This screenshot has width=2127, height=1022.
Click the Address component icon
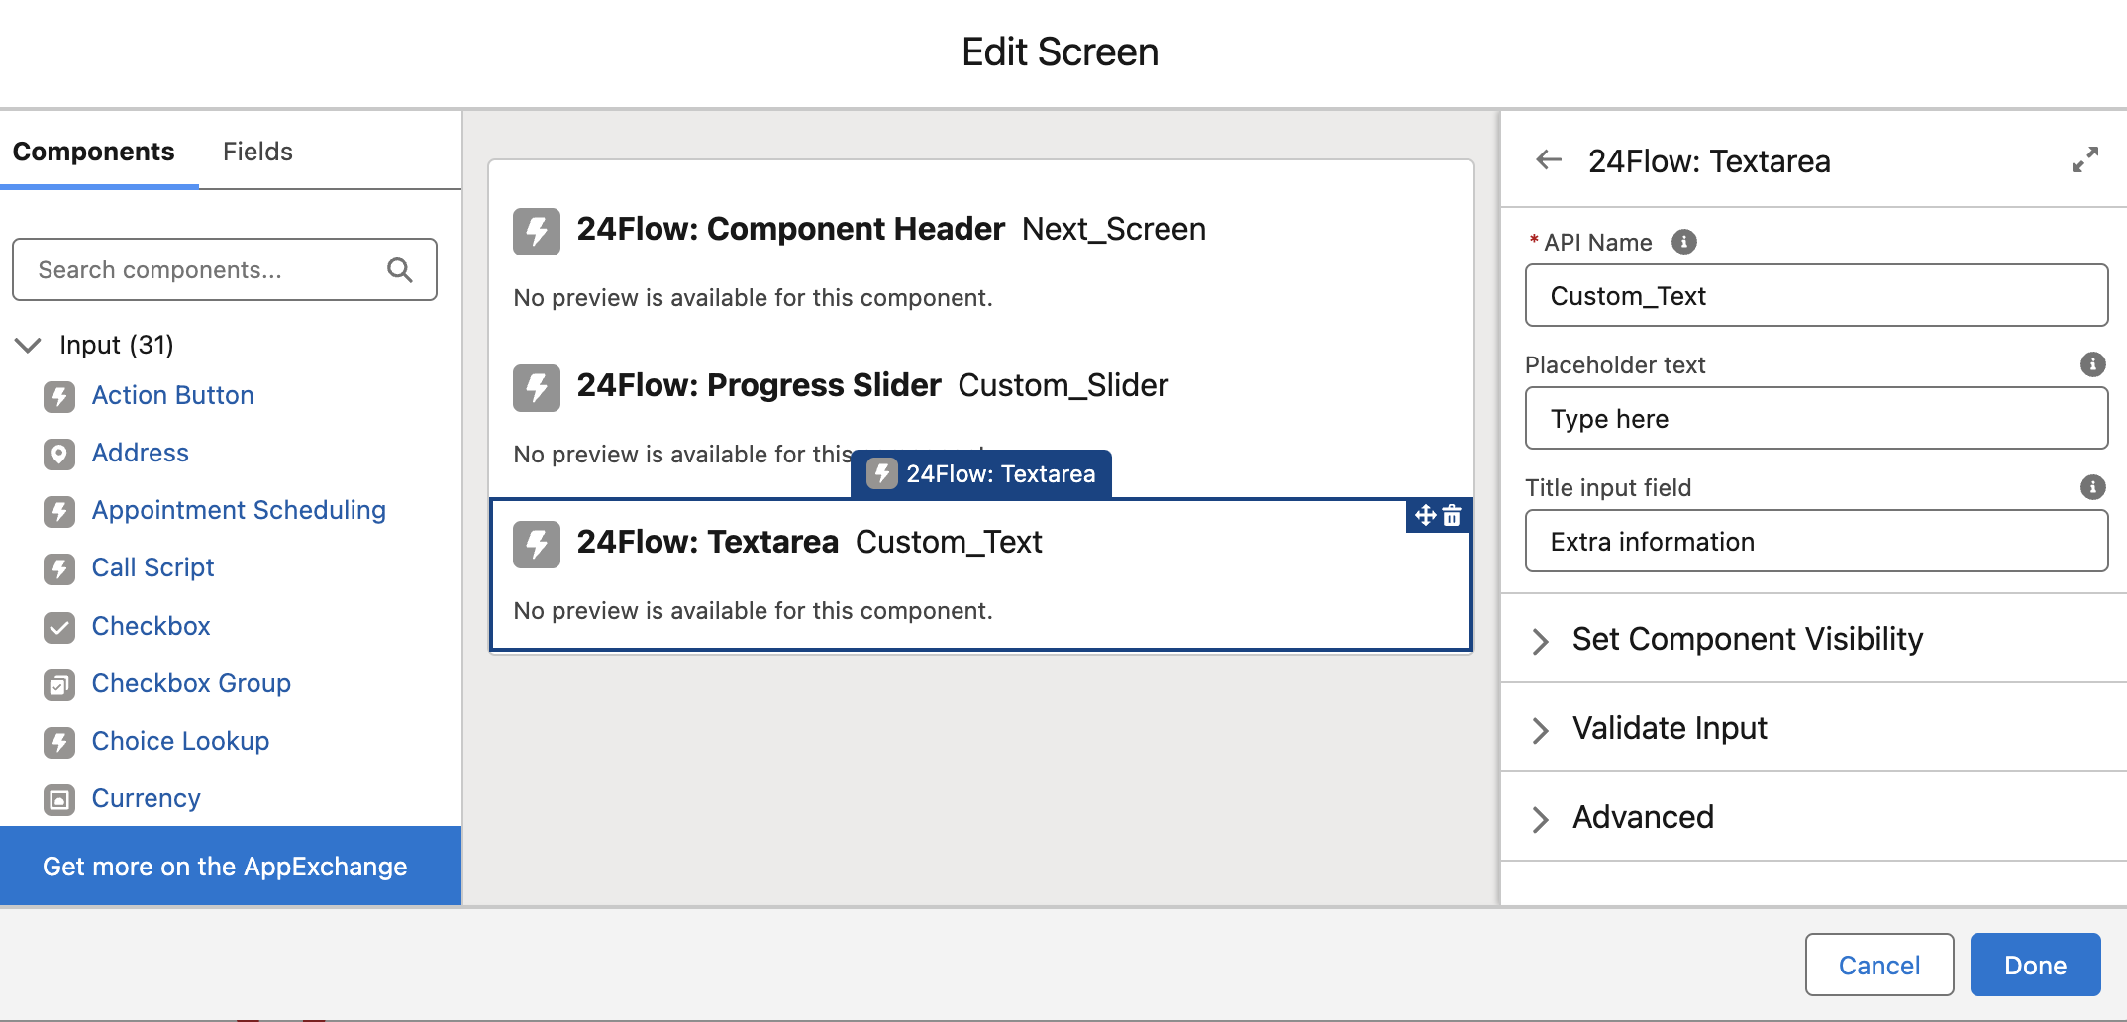(59, 454)
